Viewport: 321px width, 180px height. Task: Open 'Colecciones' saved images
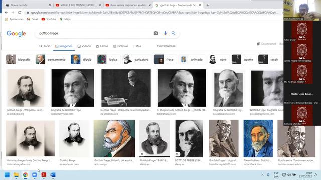pyautogui.click(x=266, y=44)
